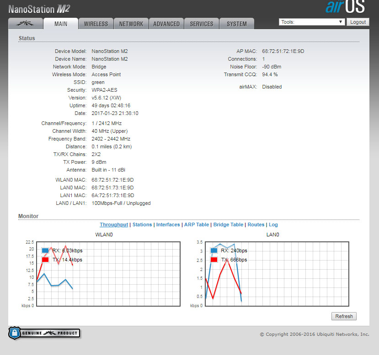Open the Stations monitor link

click(x=142, y=224)
